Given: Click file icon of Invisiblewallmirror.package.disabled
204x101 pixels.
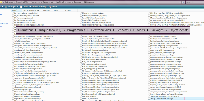Looking at the screenshot, I should 81,50.
